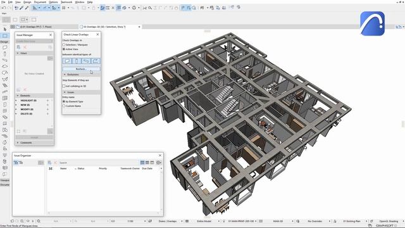Image resolution: width=405 pixels, height=228 pixels.
Task: Select the Arrow tool in the toolbox
Action: [x=5, y=29]
